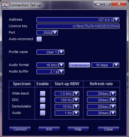Image resolution: width=129 pixels, height=137 pixels.
Task: Click the Port field showing 2000
Action: pyautogui.click(x=44, y=33)
